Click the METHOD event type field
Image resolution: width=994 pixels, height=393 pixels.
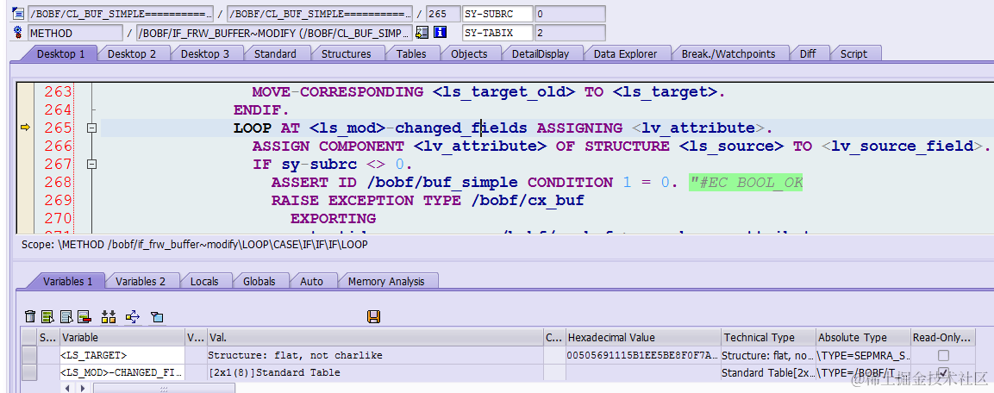click(76, 33)
